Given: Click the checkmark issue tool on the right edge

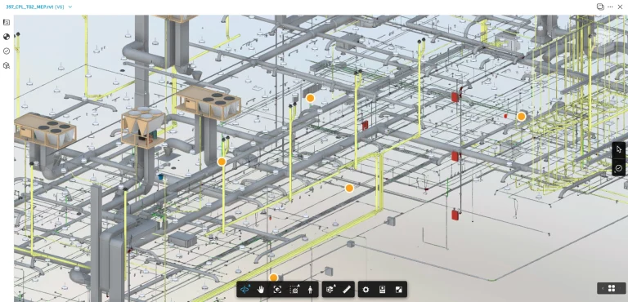Looking at the screenshot, I should coord(619,167).
